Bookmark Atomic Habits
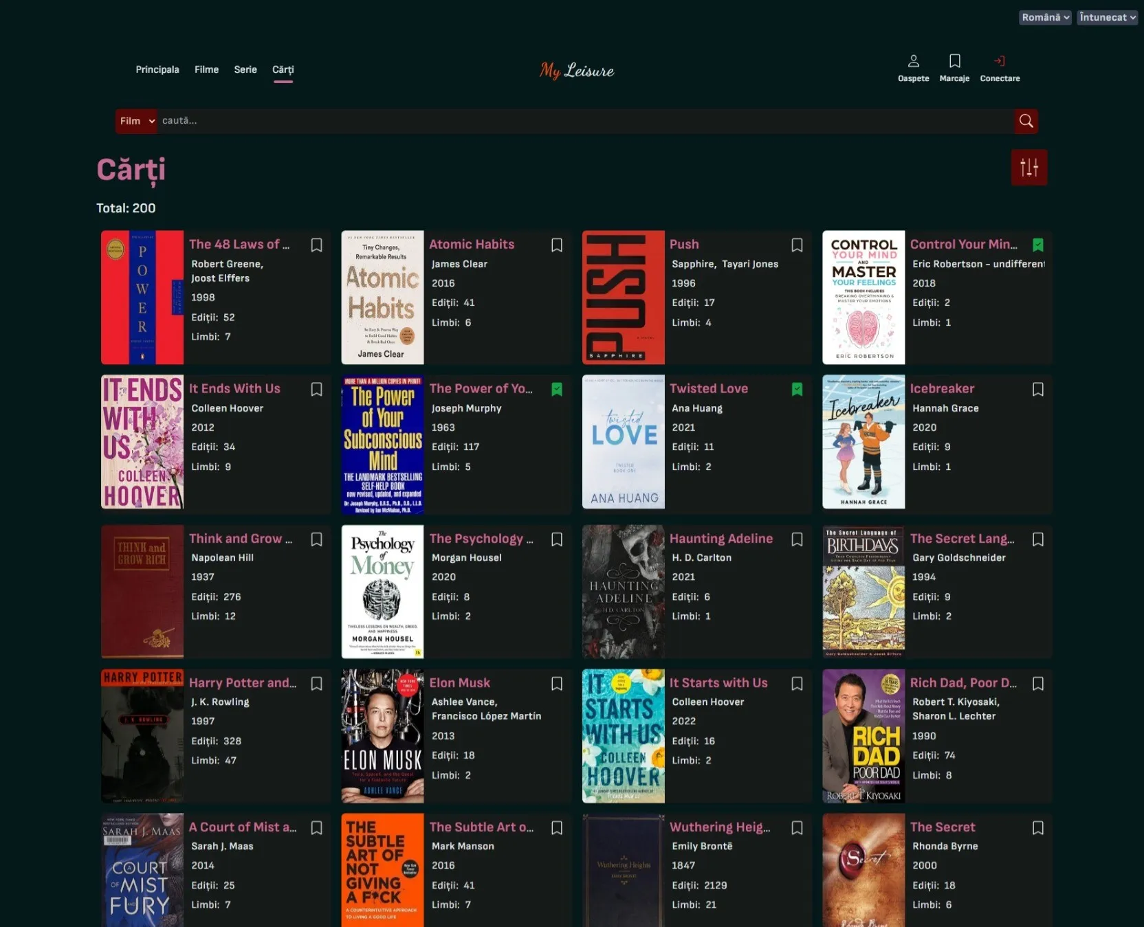 tap(557, 245)
